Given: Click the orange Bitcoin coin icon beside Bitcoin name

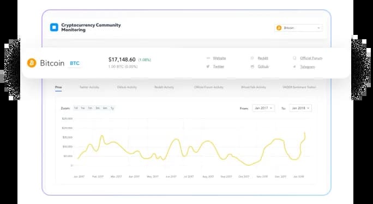Looking at the screenshot, I should [x=32, y=63].
